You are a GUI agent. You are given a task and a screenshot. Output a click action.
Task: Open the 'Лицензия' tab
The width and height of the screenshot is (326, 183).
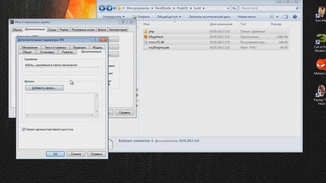[79, 47]
